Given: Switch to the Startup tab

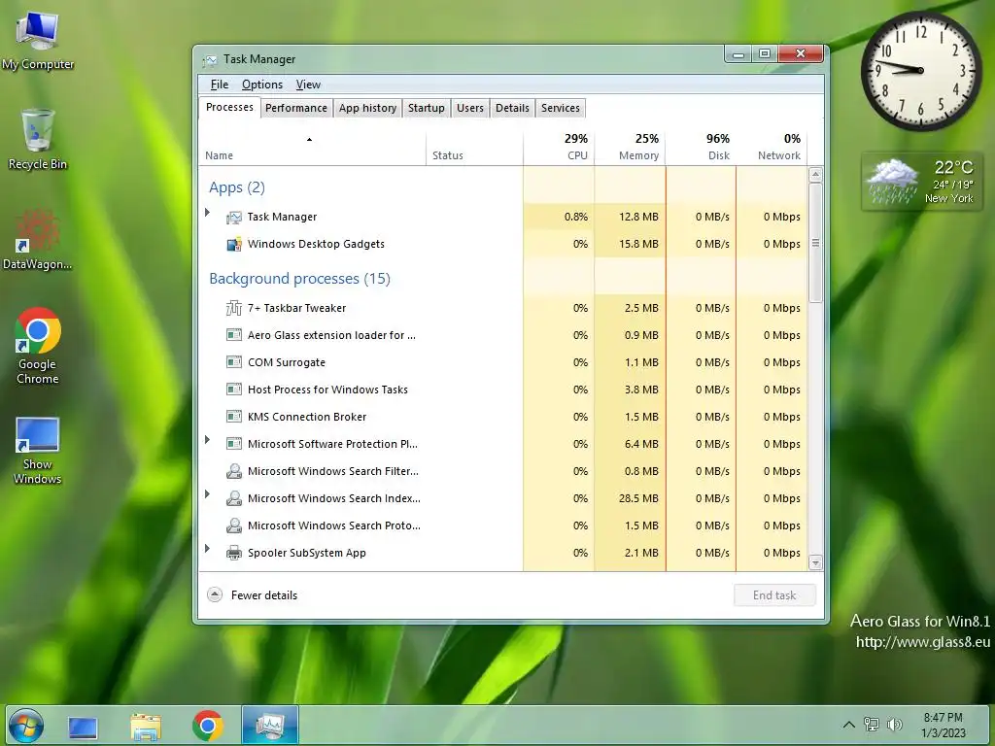Looking at the screenshot, I should click(x=427, y=108).
